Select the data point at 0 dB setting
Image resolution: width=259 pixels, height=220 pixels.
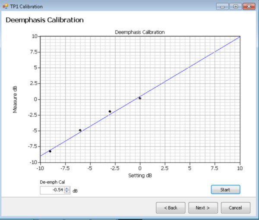[140, 98]
